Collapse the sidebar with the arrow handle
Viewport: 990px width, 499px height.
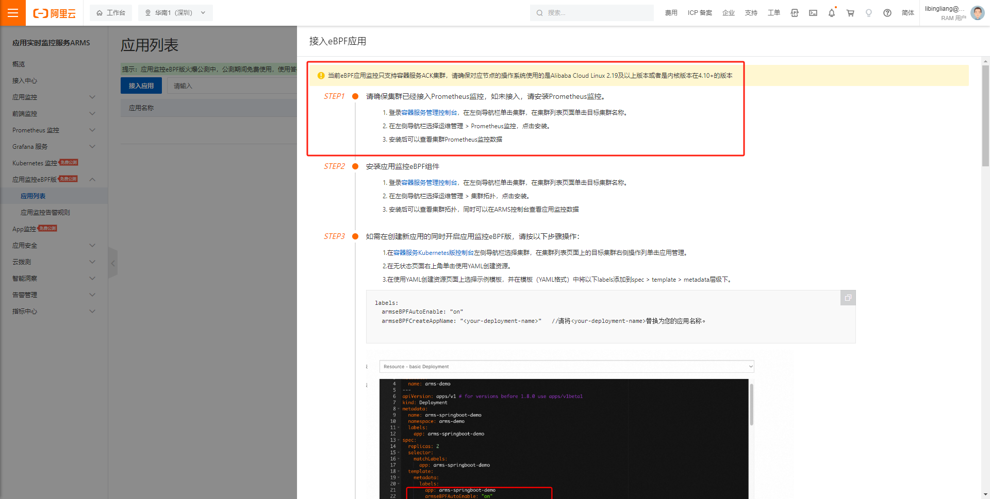[113, 263]
